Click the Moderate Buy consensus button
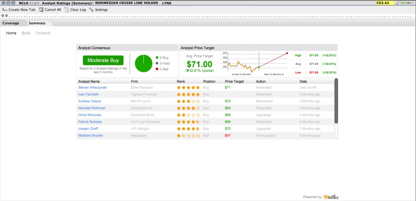 click(x=103, y=60)
